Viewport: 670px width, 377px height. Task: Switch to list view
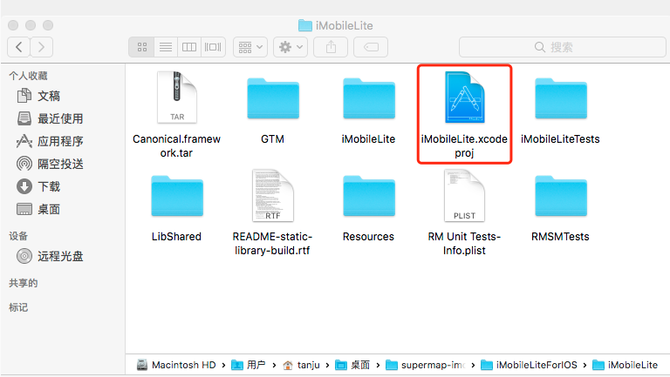(x=166, y=47)
